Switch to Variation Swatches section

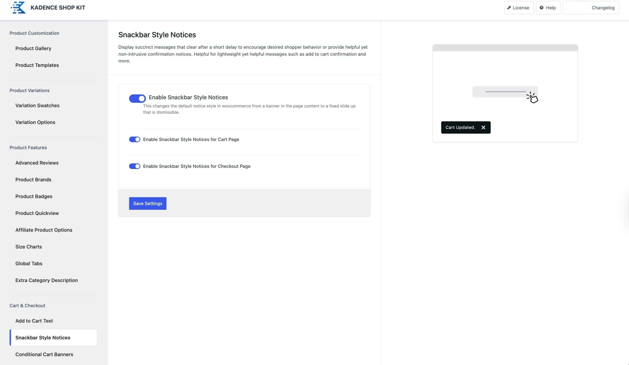37,105
